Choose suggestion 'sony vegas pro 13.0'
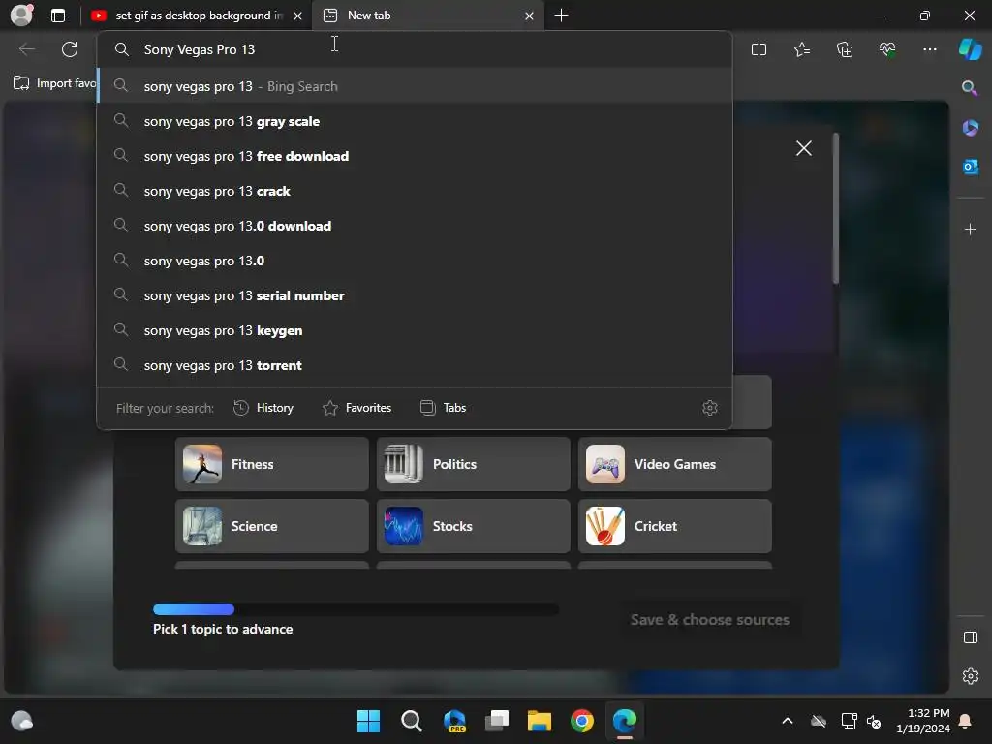992x744 pixels. [415, 260]
